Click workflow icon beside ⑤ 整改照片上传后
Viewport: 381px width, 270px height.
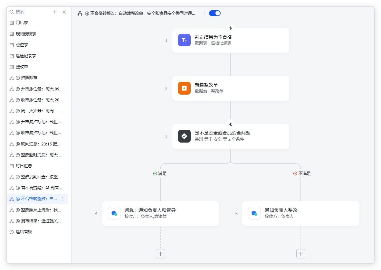[11, 210]
